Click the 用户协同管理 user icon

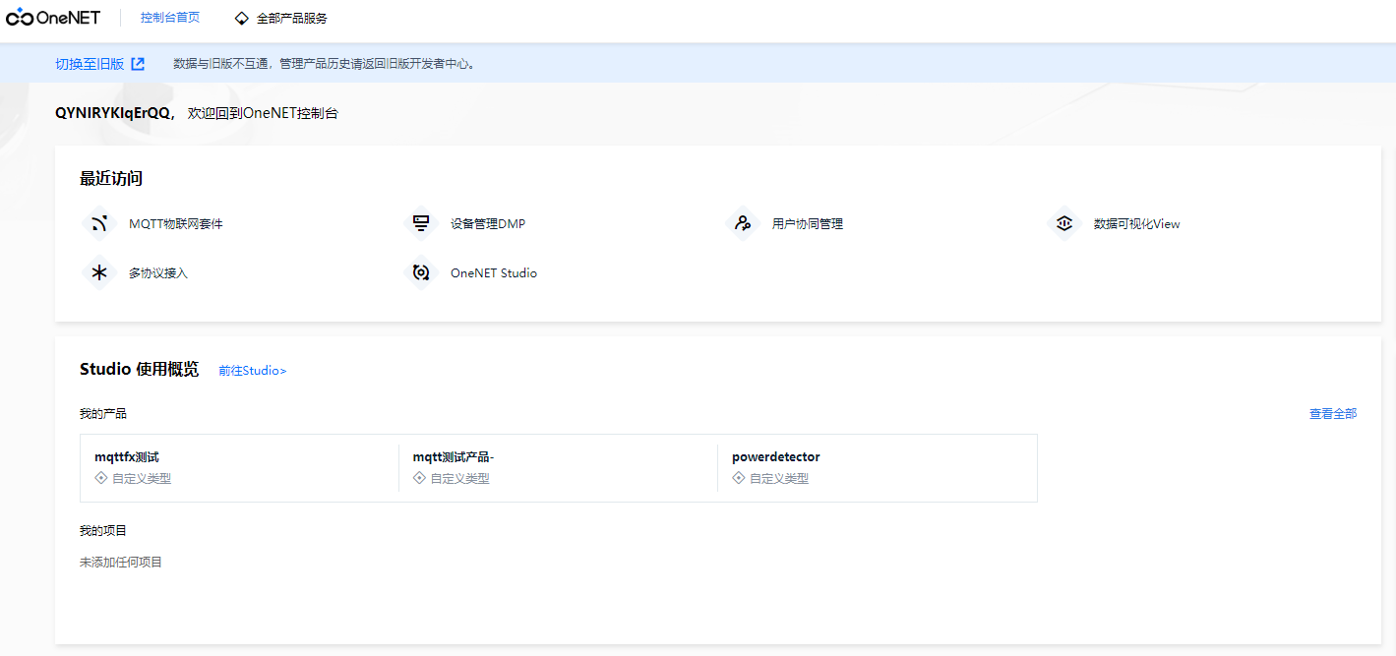pos(743,223)
